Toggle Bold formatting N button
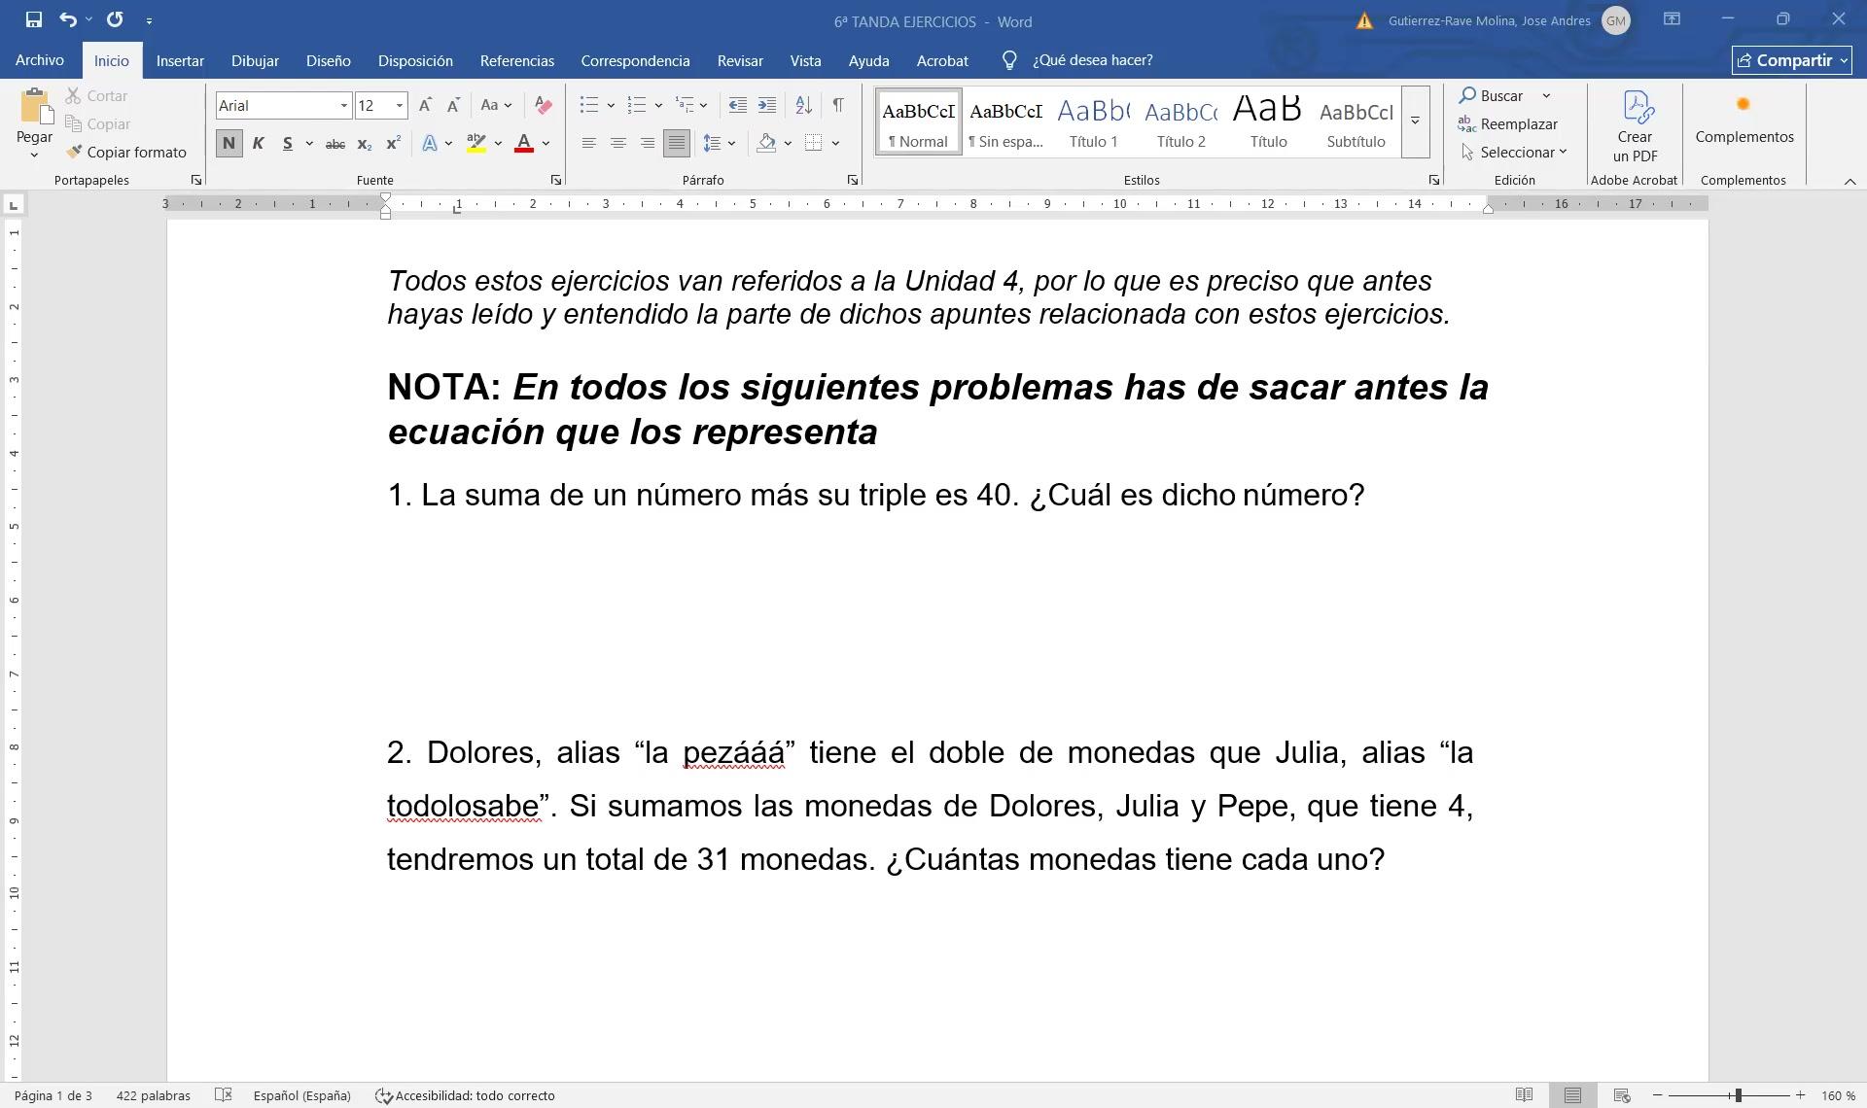This screenshot has width=1867, height=1108. click(x=229, y=144)
